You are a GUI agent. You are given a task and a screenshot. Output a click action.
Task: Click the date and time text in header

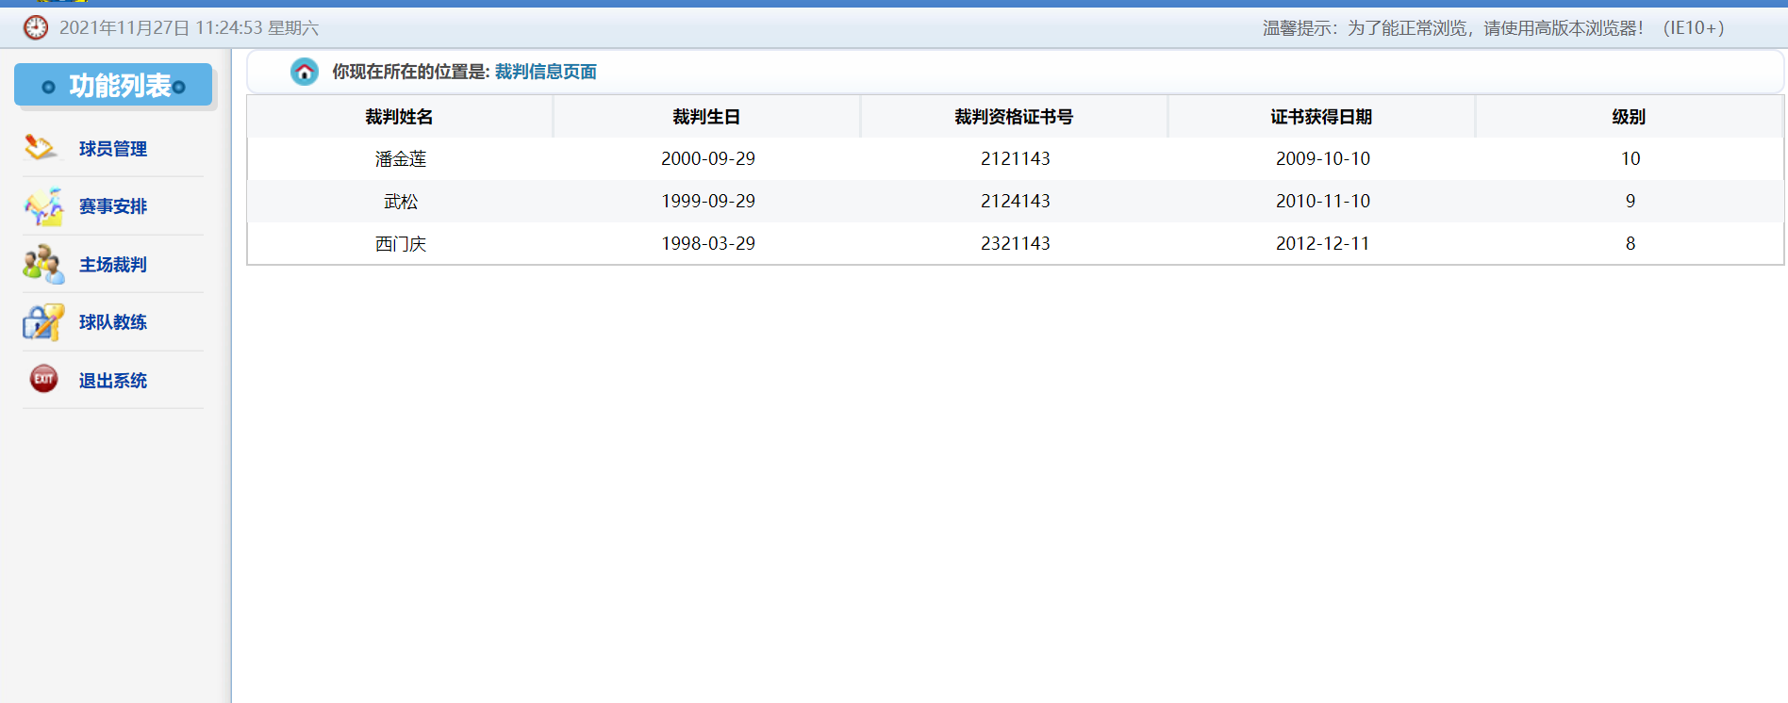(189, 28)
